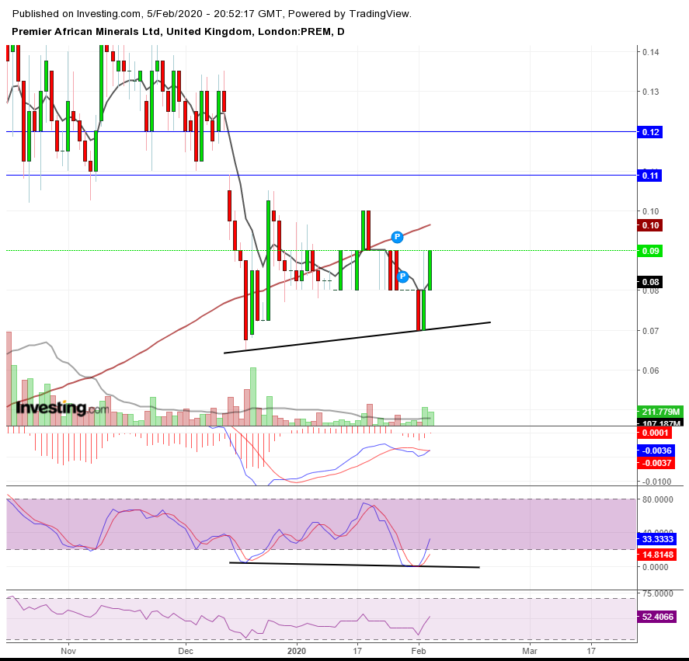The height and width of the screenshot is (661, 689).
Task: Click the last green candlestick at 0.09
Action: pos(430,270)
